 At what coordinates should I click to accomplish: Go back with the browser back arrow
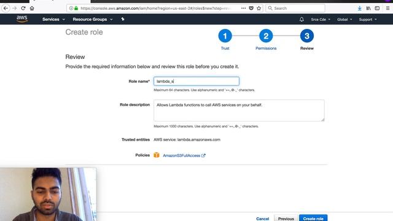tap(6, 8)
